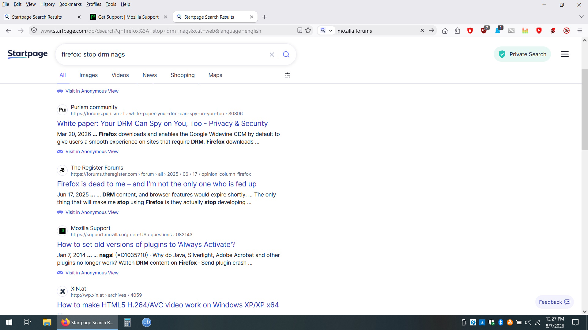The width and height of the screenshot is (588, 330).
Task: Open the notification center
Action: tap(575, 322)
